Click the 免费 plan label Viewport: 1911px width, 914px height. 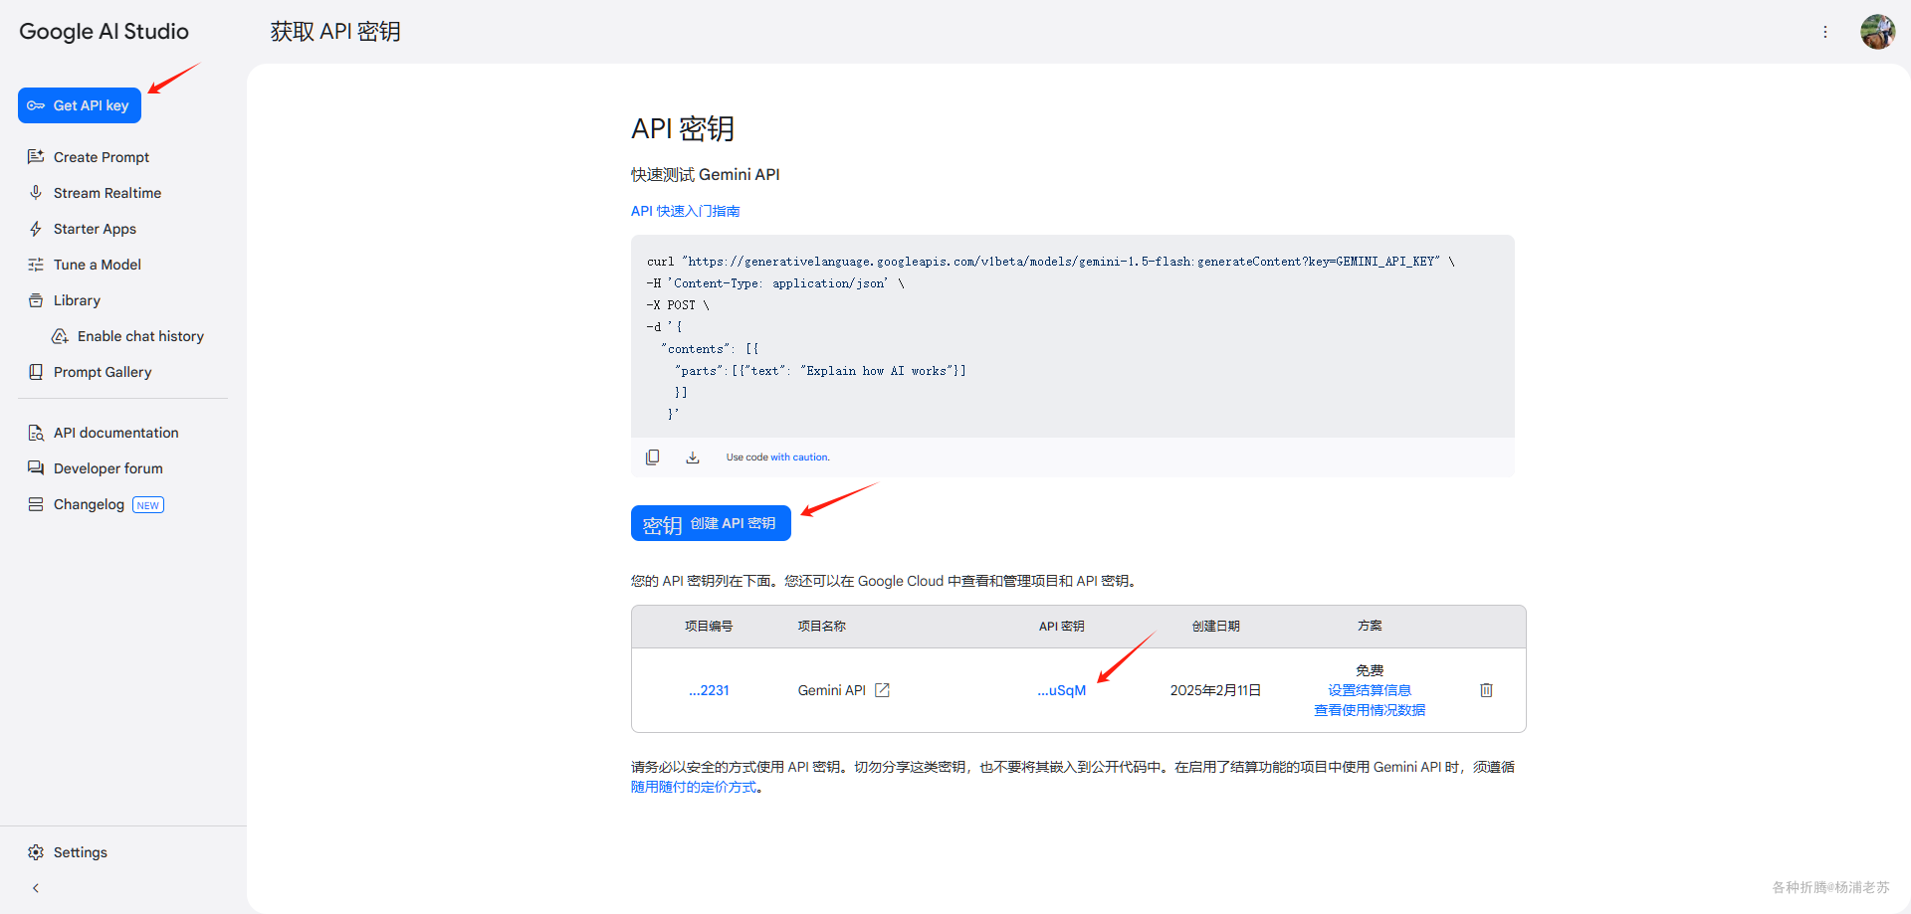pos(1370,670)
